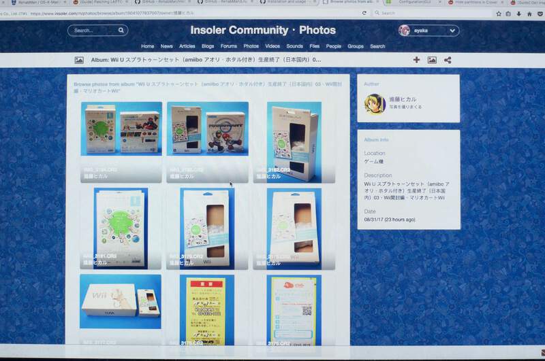Viewport: 545px width, 361px height.
Task: Open the Photos menu item
Action: pyautogui.click(x=251, y=46)
